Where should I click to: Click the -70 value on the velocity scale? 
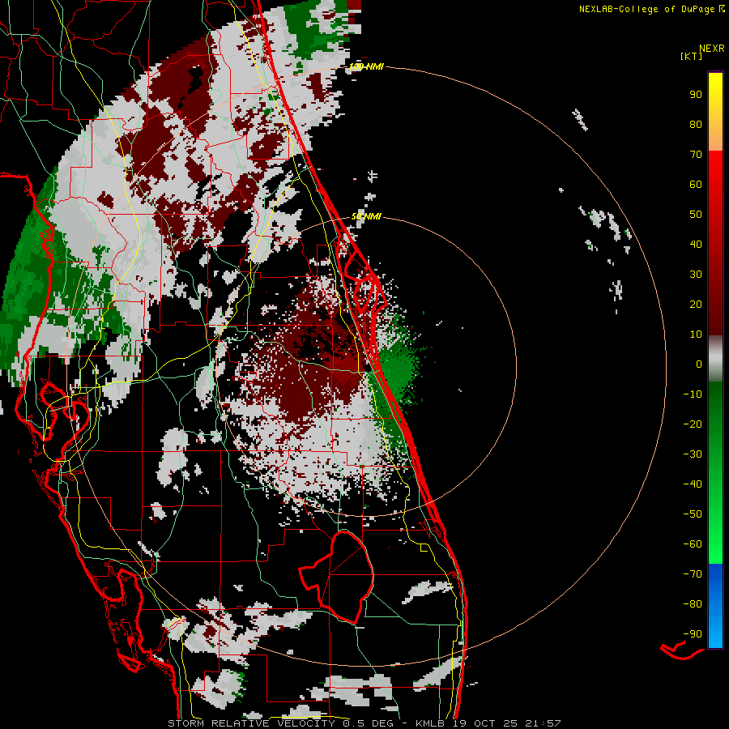tap(693, 574)
